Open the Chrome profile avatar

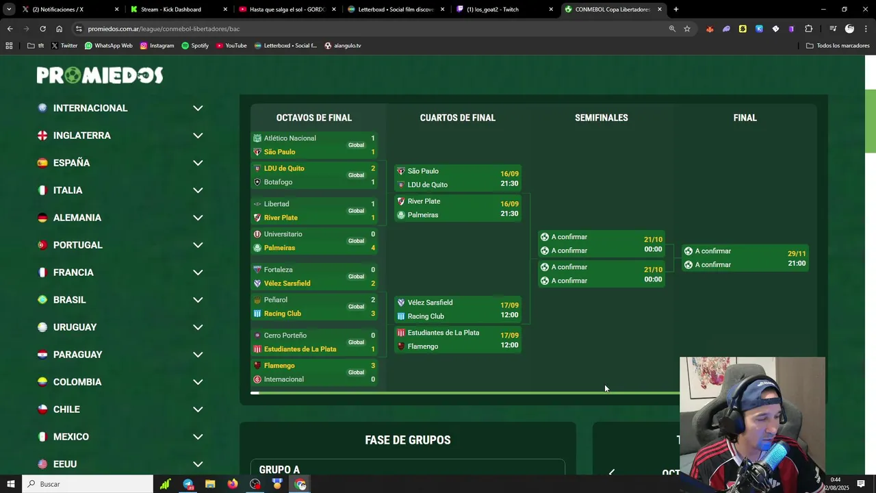pyautogui.click(x=849, y=29)
